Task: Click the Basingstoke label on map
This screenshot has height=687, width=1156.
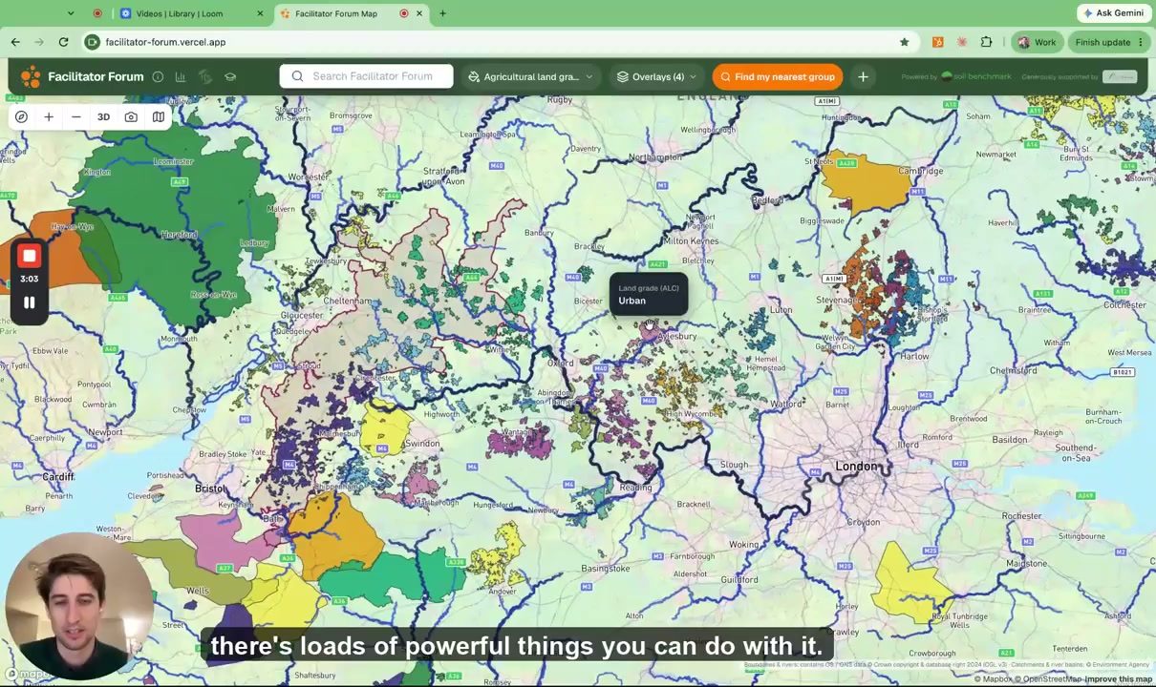Action: tap(606, 568)
